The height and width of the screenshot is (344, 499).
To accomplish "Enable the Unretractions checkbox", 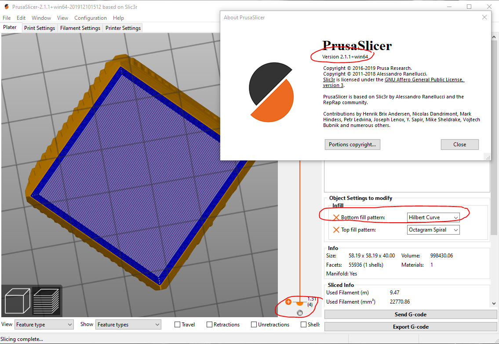I will point(253,324).
